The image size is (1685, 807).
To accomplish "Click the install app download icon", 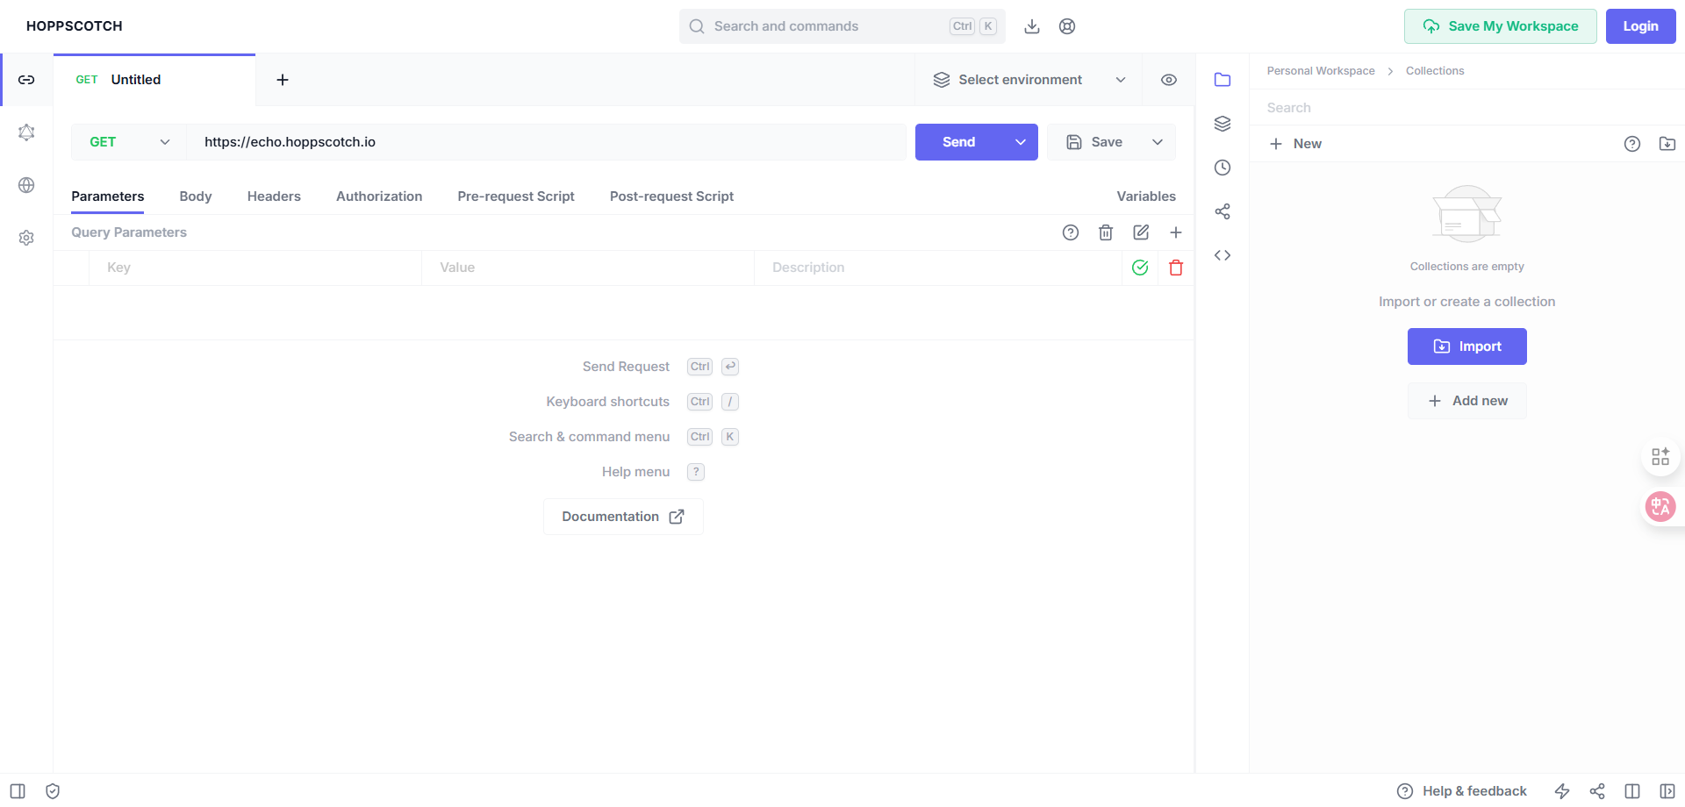I will 1032,26.
